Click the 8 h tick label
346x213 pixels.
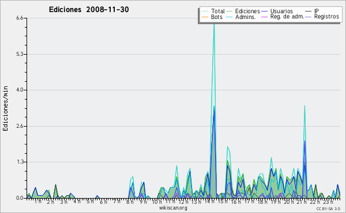pyautogui.click(x=130, y=201)
